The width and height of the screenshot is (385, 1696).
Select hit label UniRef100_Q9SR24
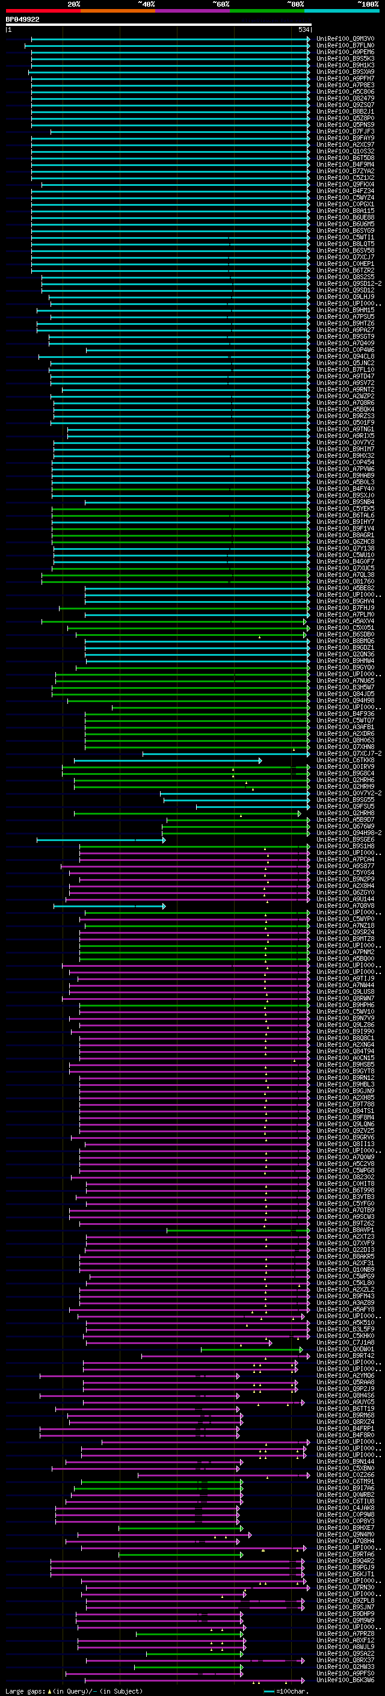click(x=345, y=933)
